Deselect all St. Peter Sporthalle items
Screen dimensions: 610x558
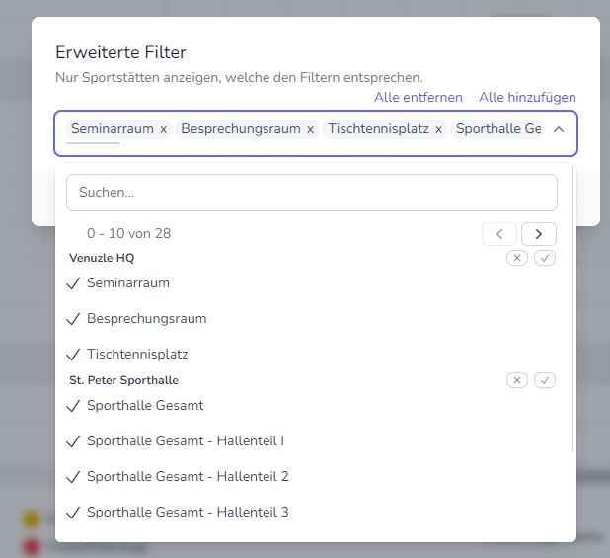tap(517, 380)
